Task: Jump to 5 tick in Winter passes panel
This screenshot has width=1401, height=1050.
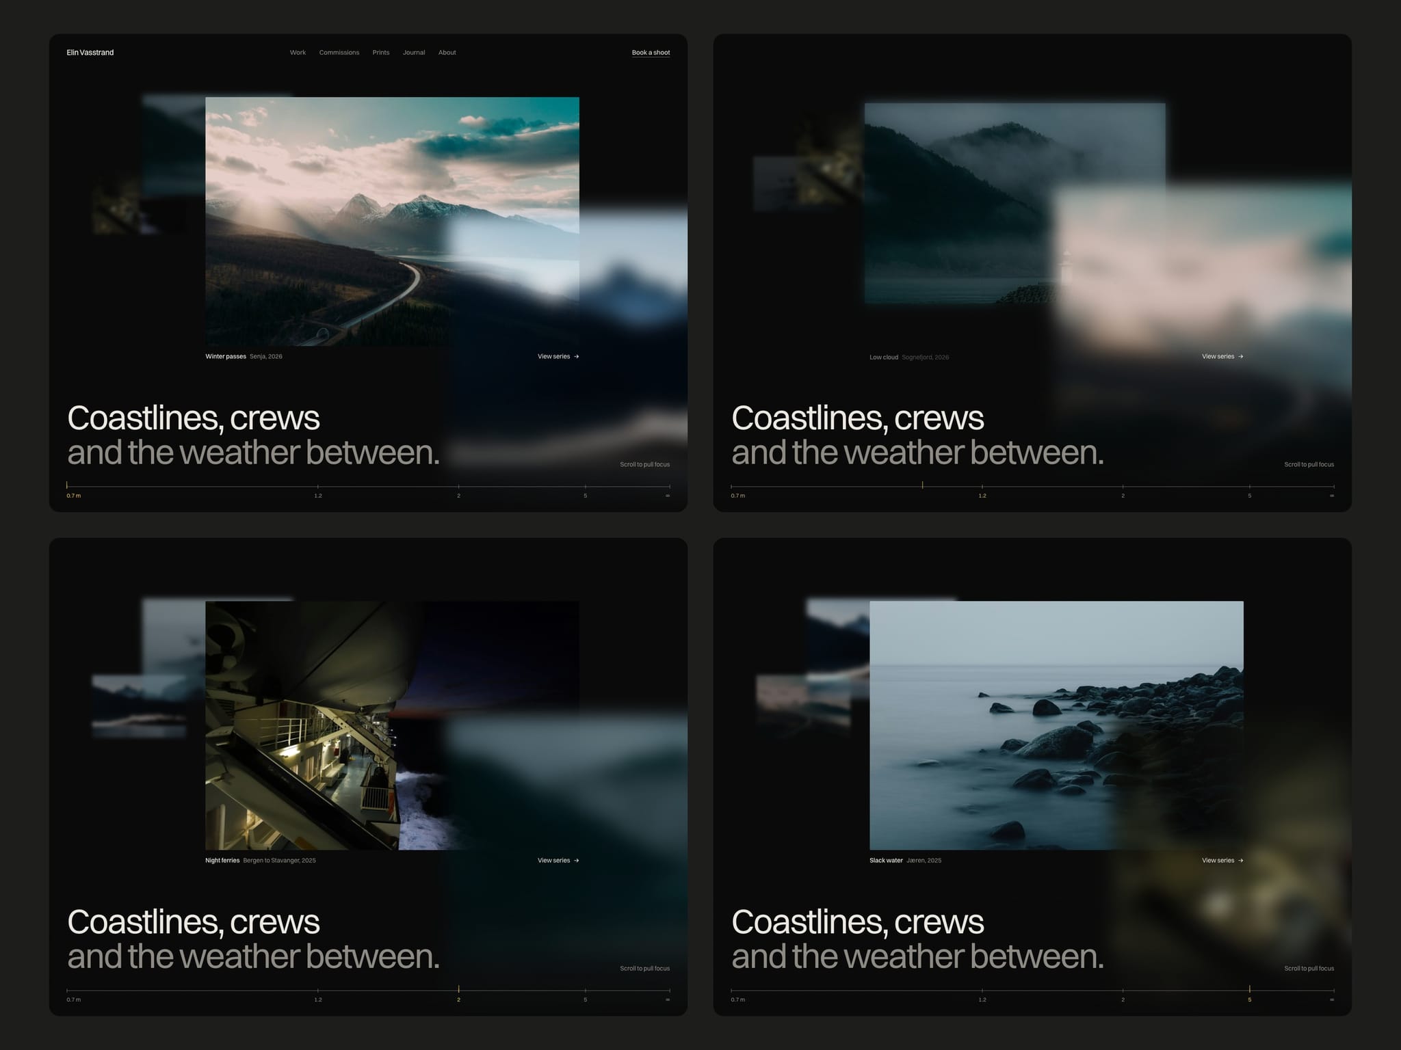Action: coord(585,496)
